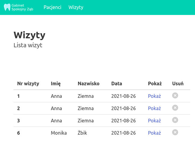Click the date in visit 6 row
195x146 pixels.
(123, 133)
